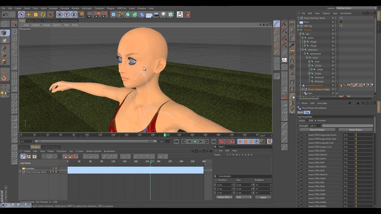Select the Summary track in timeline
This screenshot has width=381, height=214.
click(x=30, y=169)
